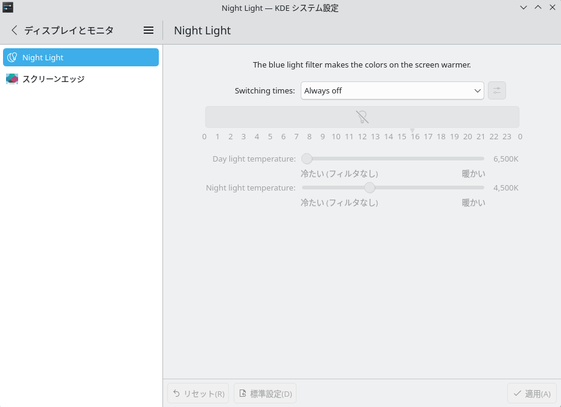Select スクリーンエッジ in the sidebar list
This screenshot has height=407, width=561.
[x=53, y=79]
